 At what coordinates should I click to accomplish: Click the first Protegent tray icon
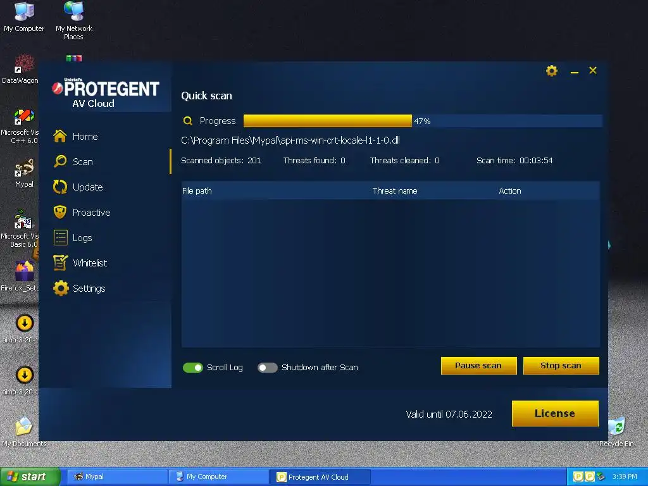pyautogui.click(x=578, y=477)
